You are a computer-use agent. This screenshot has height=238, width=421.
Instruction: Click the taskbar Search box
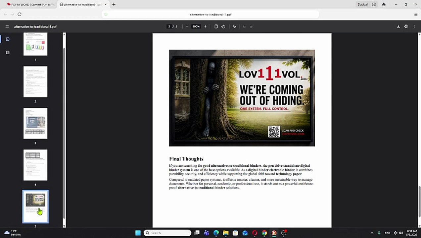[167, 233]
